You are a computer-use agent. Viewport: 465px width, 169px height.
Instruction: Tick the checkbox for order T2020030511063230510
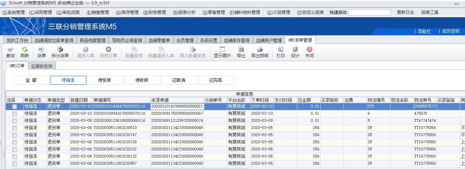14,128
